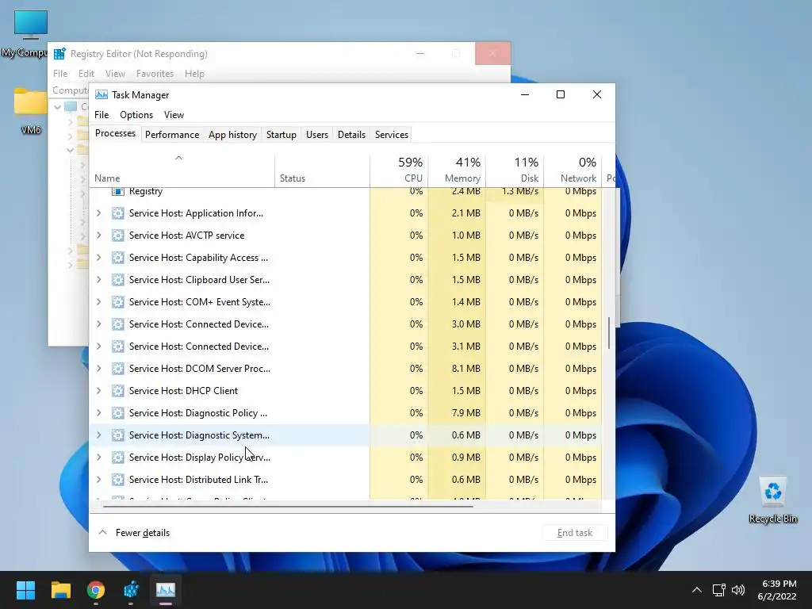
Task: Click the Registry Editor title bar icon
Action: [x=60, y=53]
